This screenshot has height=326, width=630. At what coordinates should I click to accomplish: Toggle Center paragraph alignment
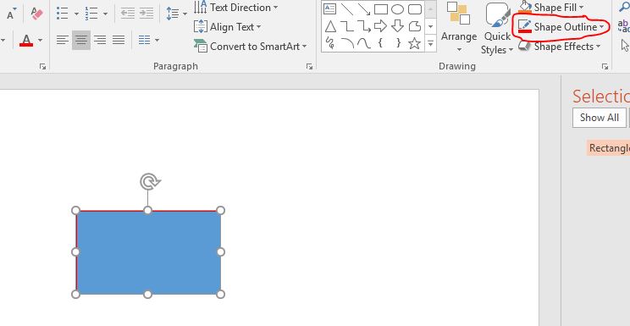point(81,40)
